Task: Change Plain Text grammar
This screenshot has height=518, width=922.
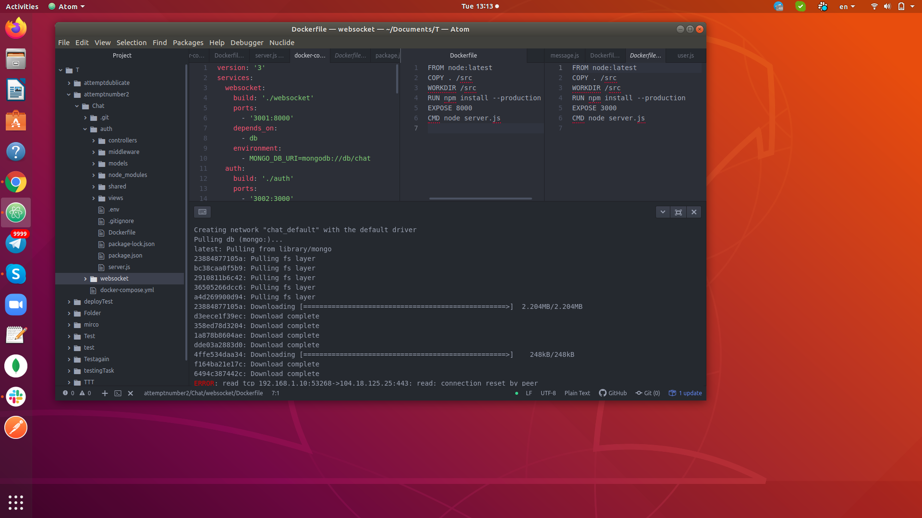Action: point(577,393)
